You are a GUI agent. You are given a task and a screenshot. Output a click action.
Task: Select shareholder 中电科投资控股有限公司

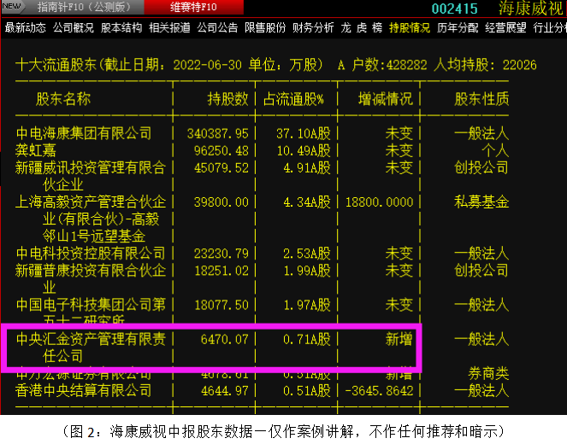(x=91, y=253)
